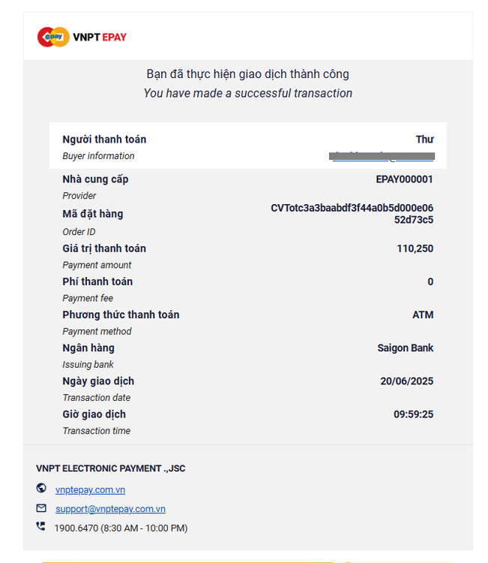Viewport: 488px width, 563px height.
Task: Click the globe icon beside the website
Action: coord(41,489)
